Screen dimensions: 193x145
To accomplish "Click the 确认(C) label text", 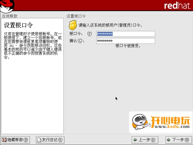I will coord(77,41).
